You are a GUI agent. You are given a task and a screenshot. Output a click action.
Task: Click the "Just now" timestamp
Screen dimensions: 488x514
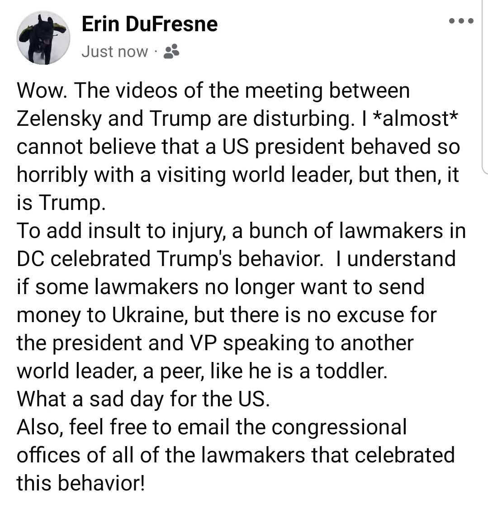pyautogui.click(x=115, y=52)
